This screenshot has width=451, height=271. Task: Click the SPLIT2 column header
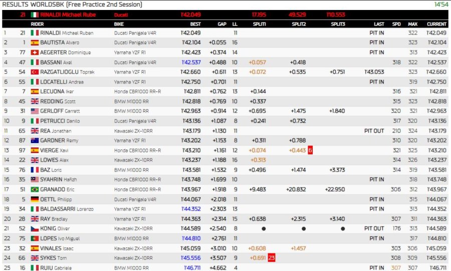pos(299,24)
